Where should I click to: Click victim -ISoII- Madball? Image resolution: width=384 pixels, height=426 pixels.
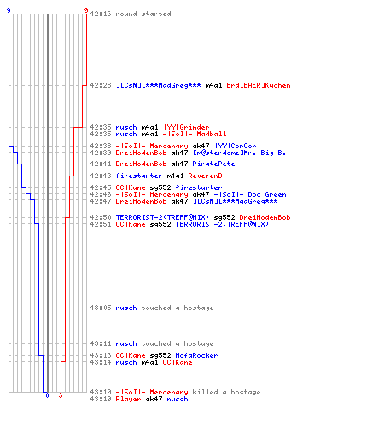(195, 134)
